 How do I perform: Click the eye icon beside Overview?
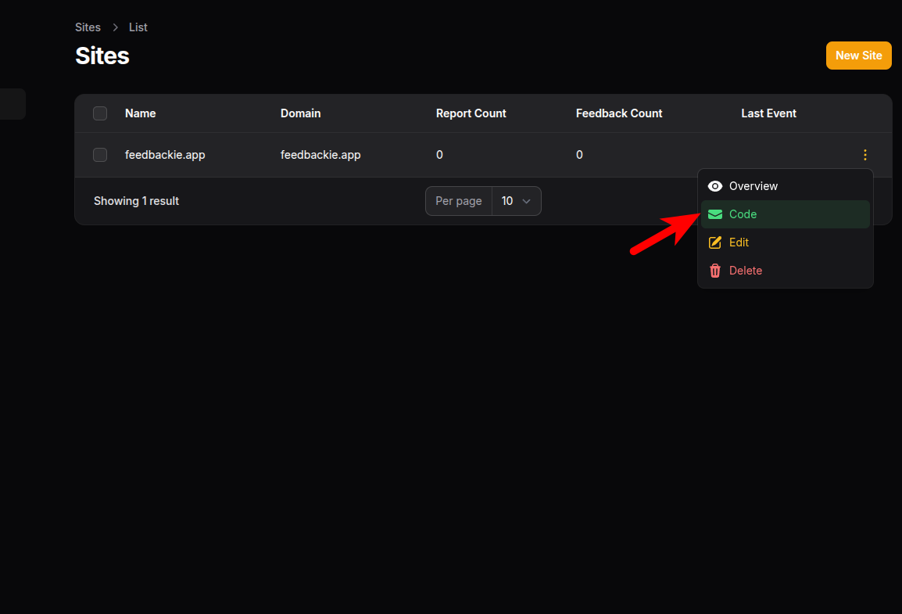coord(714,186)
